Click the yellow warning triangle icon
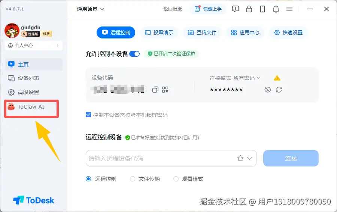The height and width of the screenshot is (212, 337). tap(277, 78)
